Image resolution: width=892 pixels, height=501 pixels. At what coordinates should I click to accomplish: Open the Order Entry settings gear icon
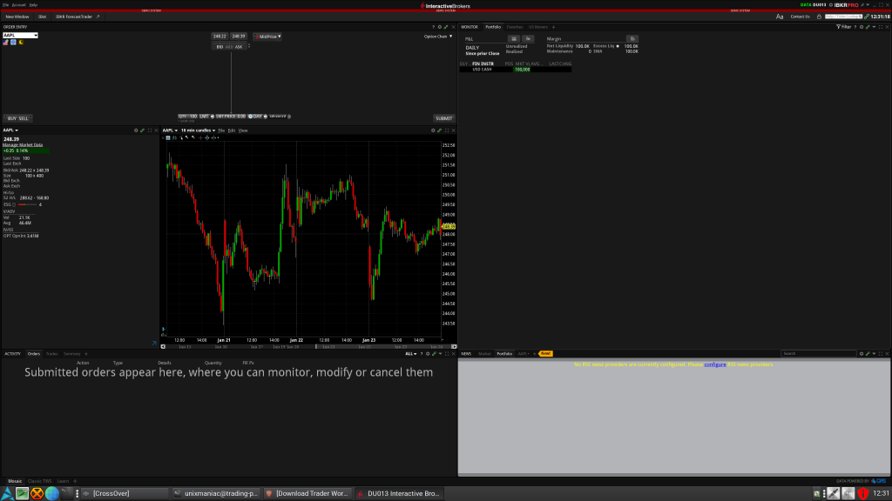point(440,27)
